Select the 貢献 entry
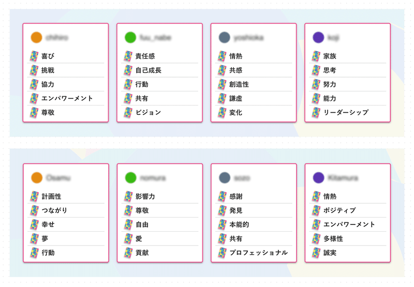This screenshot has height=287, width=414. pos(160,253)
